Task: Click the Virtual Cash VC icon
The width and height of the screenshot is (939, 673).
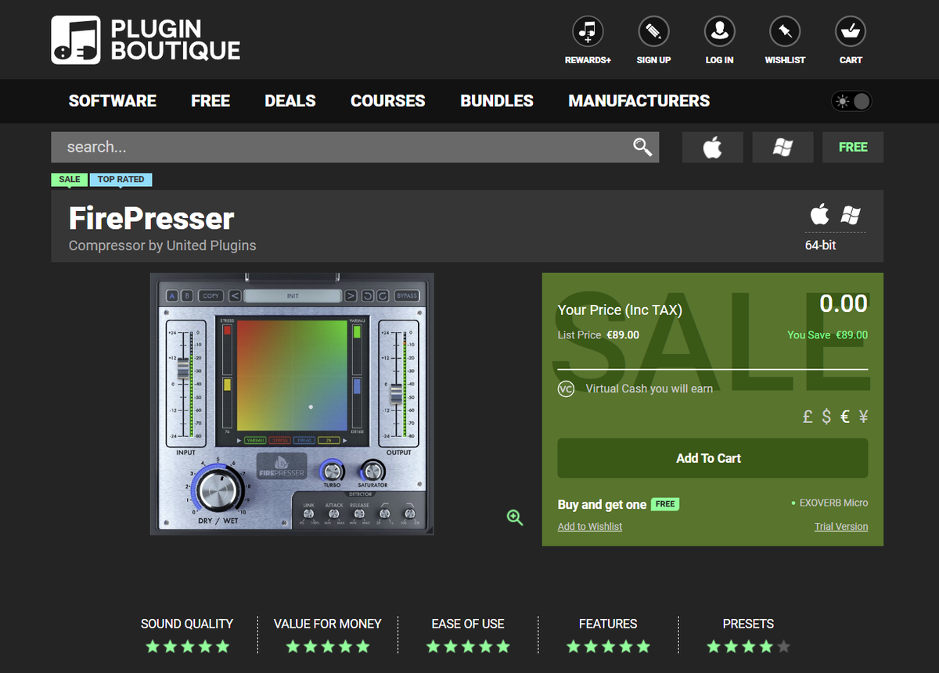Action: (566, 388)
